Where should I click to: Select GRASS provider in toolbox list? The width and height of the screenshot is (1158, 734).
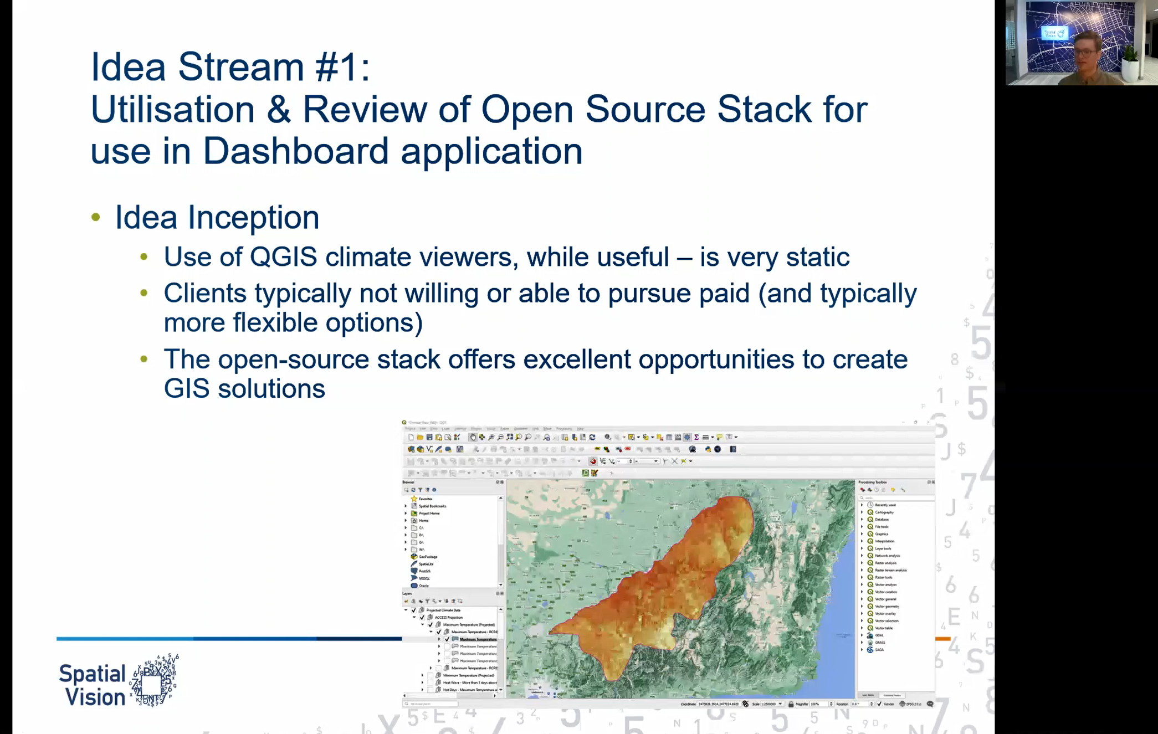877,642
